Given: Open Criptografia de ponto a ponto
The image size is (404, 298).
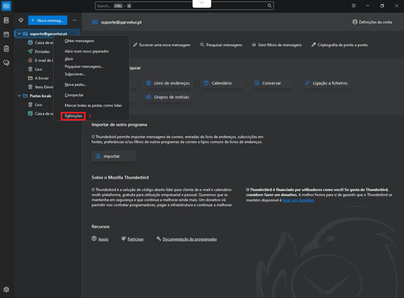Looking at the screenshot, I should tap(339, 45).
